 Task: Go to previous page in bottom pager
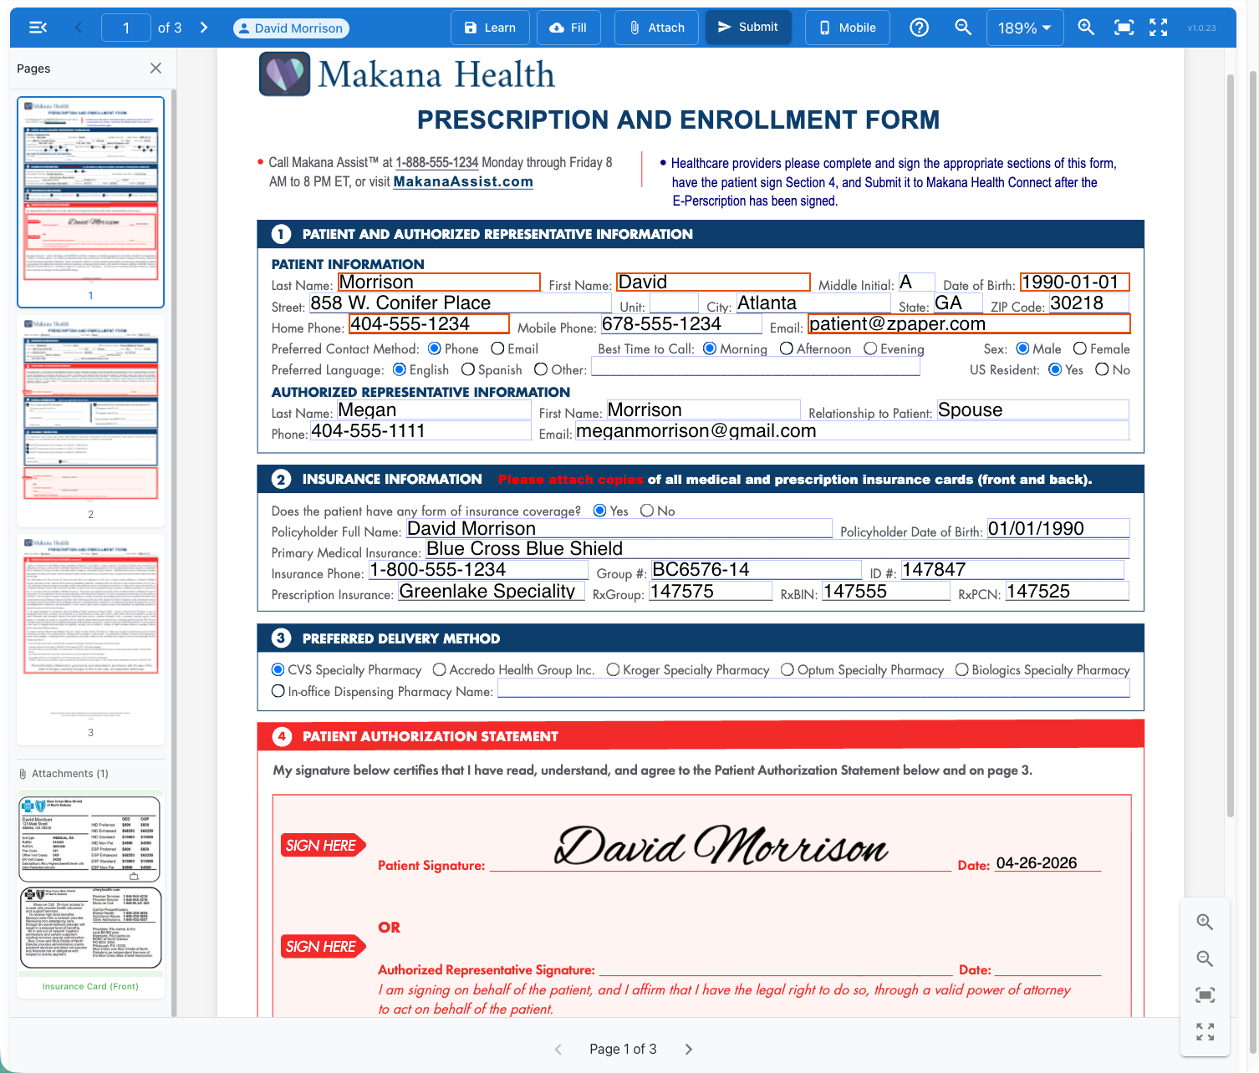(558, 1049)
